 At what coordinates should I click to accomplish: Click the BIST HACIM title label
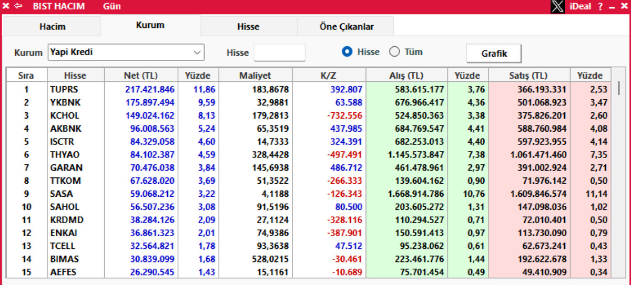59,7
